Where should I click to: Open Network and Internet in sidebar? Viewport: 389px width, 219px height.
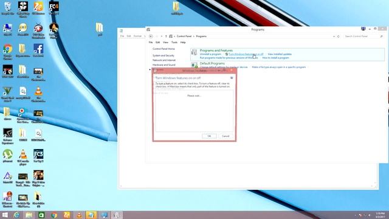164,60
